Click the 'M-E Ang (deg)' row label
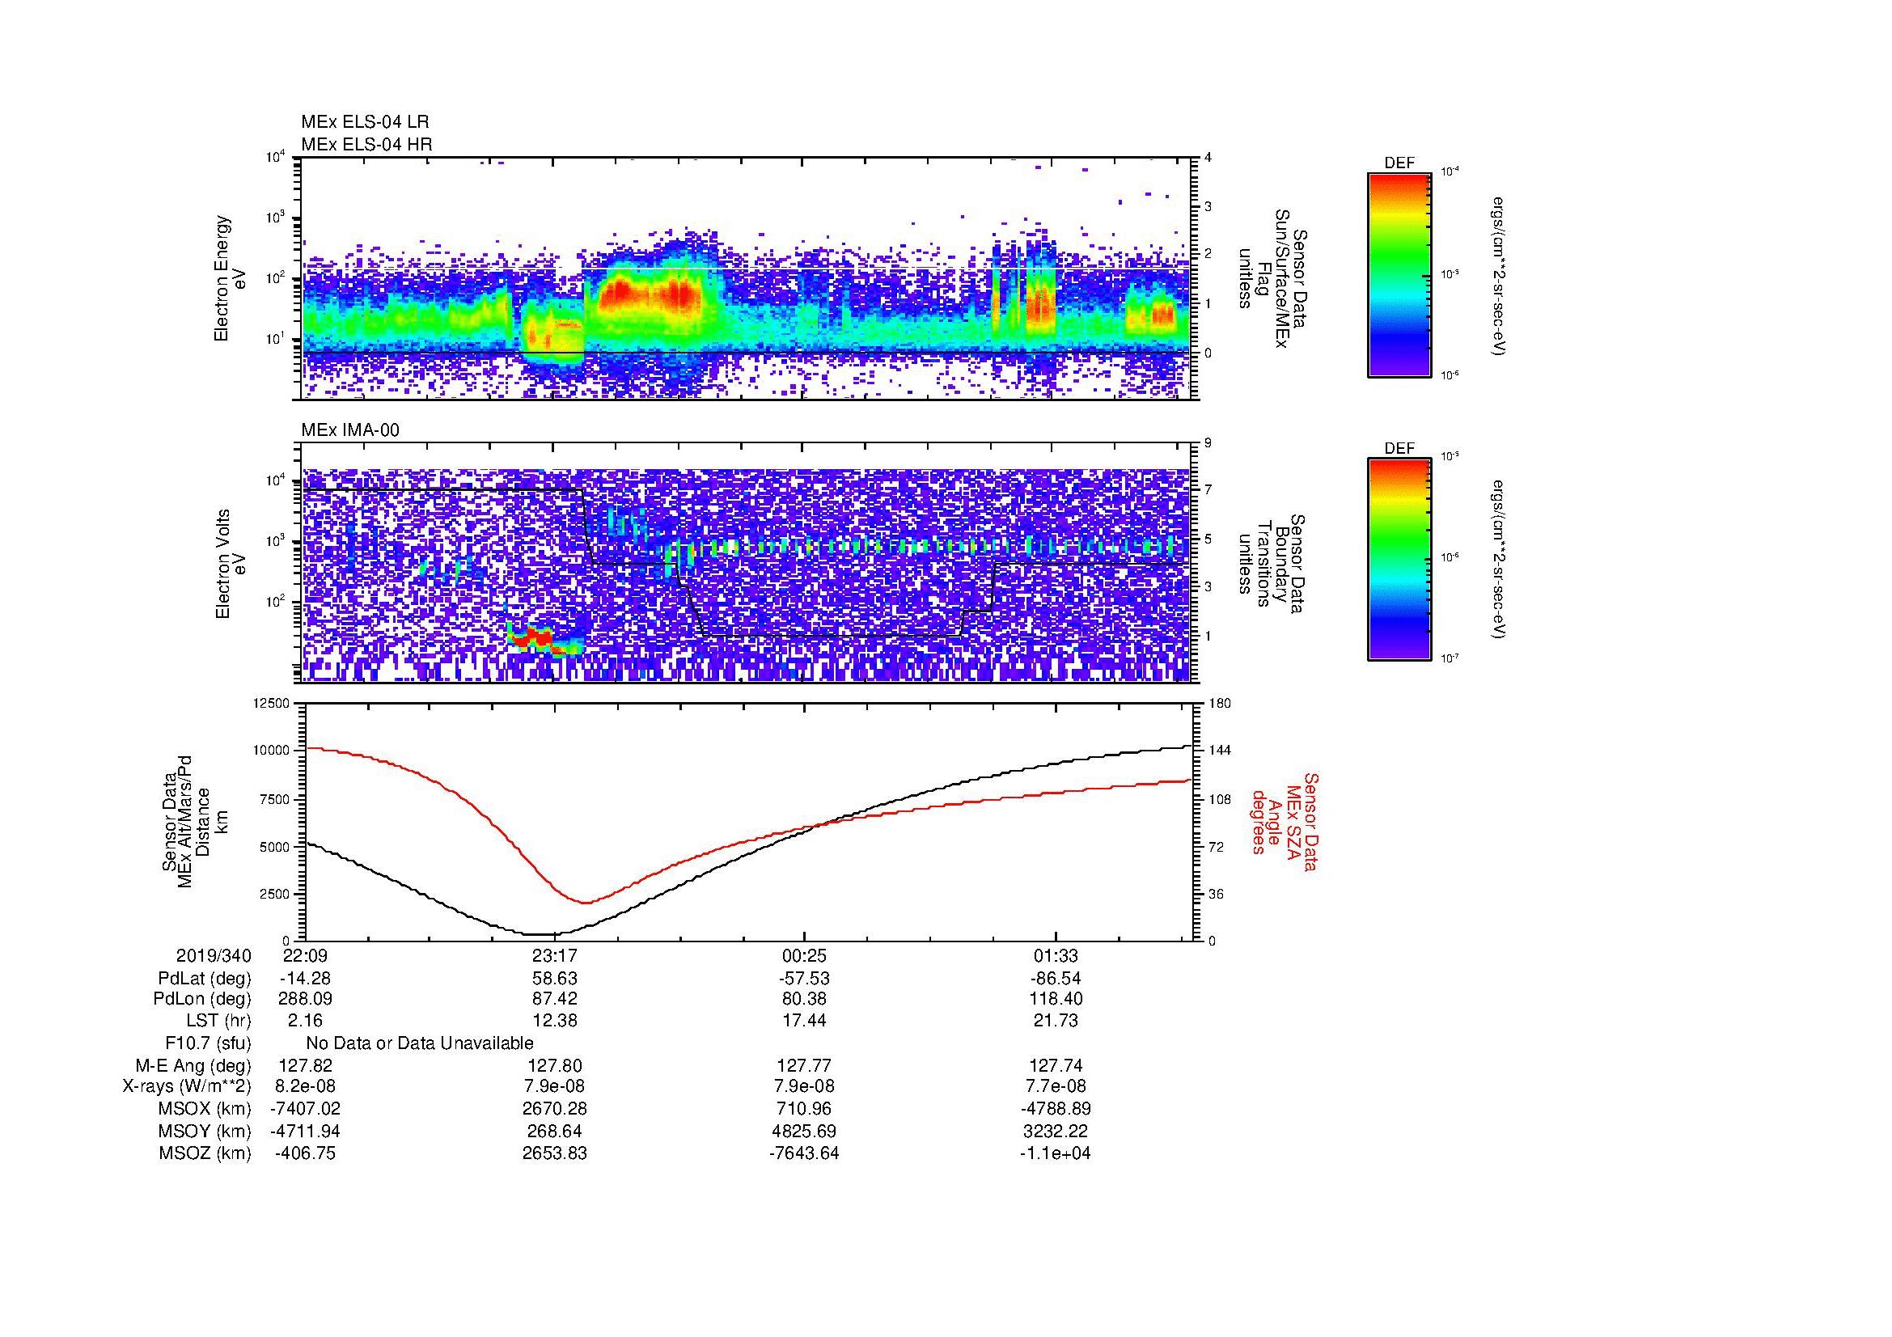 pyautogui.click(x=195, y=1065)
